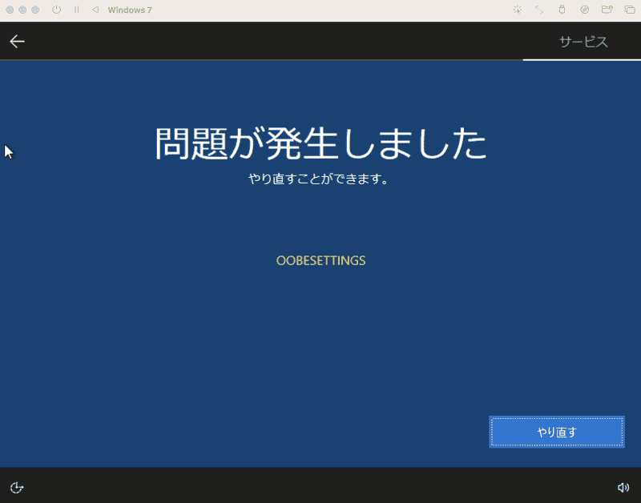Open the CD/DVD drive icon
641x503 pixels.
click(585, 10)
